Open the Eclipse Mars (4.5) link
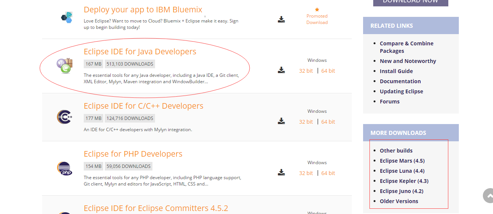 click(402, 161)
